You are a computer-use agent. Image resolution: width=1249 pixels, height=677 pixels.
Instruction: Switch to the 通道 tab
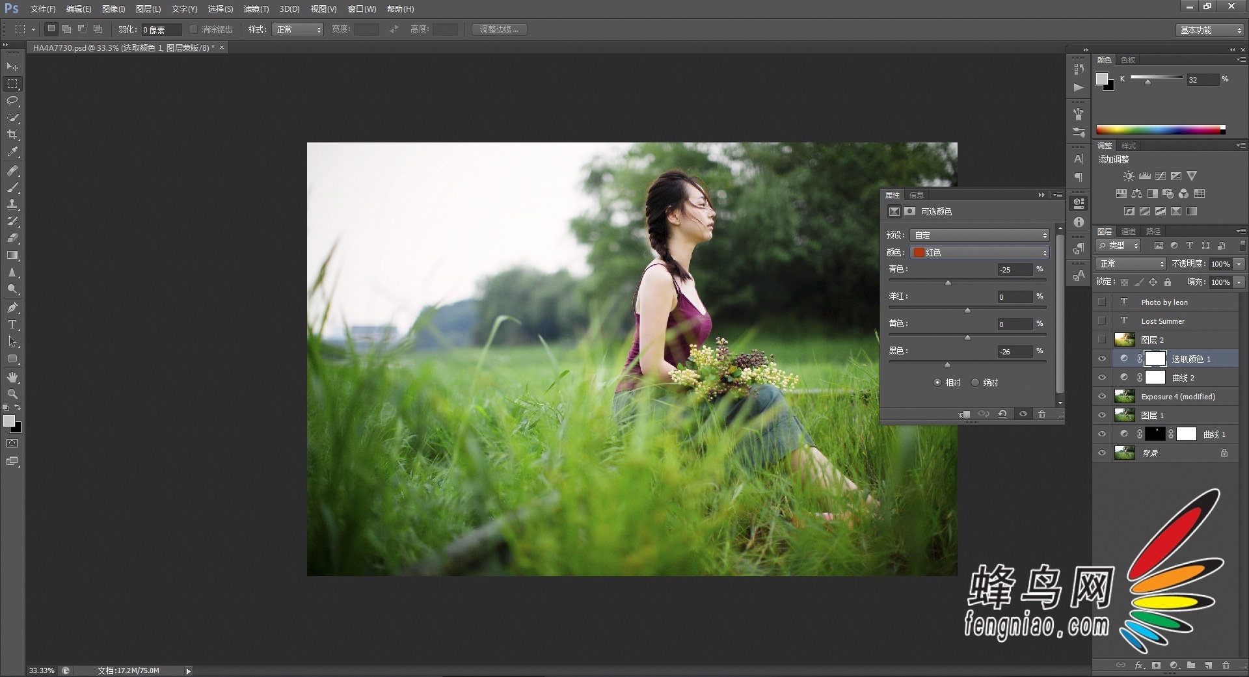pos(1129,232)
